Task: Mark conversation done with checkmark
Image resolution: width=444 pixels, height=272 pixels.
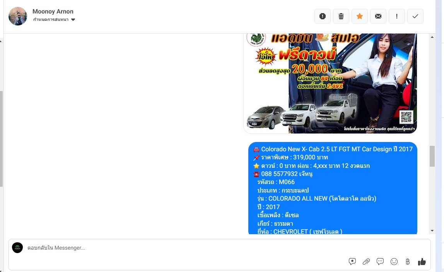Action: pos(415,16)
